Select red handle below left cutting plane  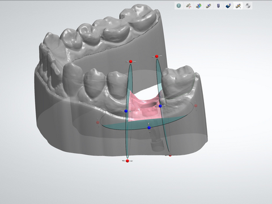tap(127, 161)
